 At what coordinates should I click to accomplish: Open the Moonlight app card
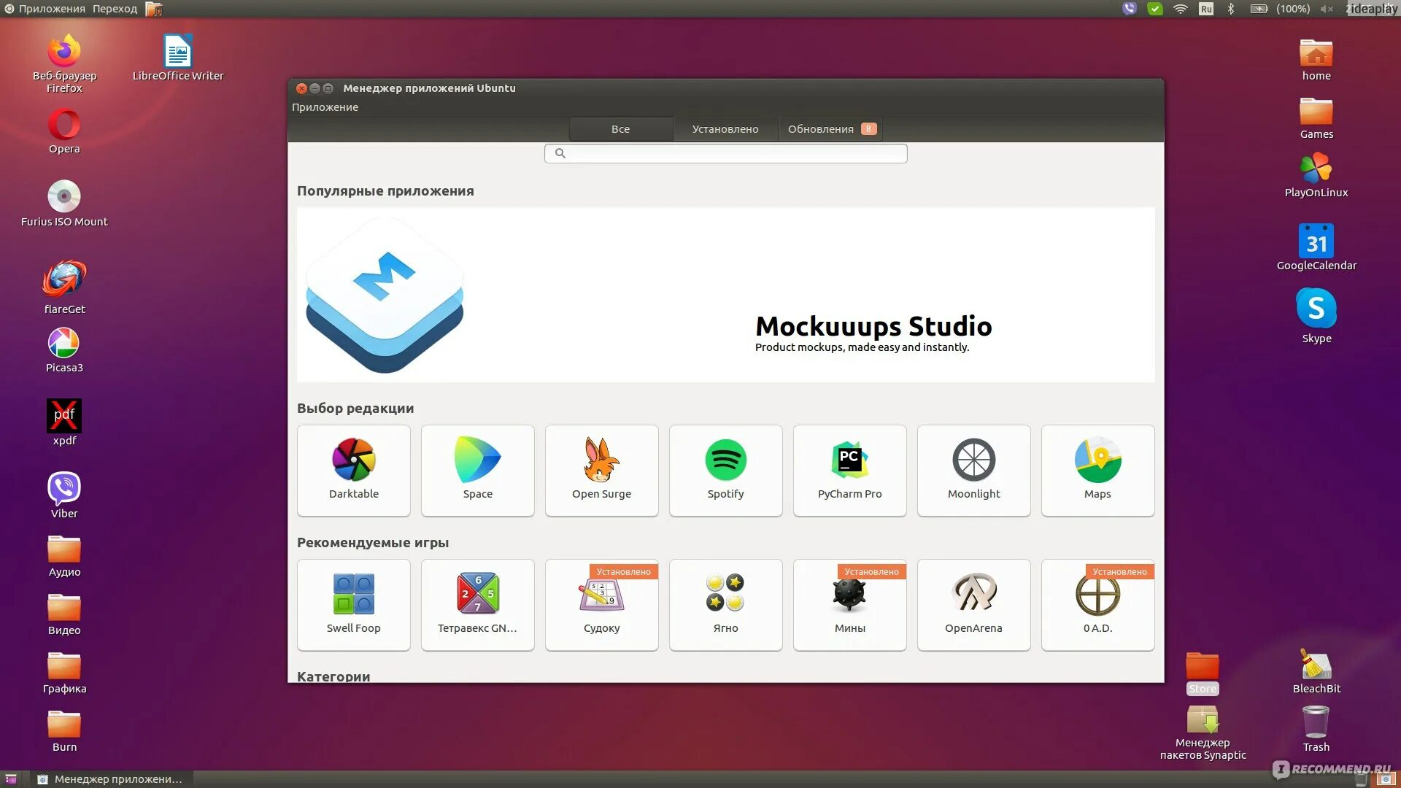[x=973, y=471]
